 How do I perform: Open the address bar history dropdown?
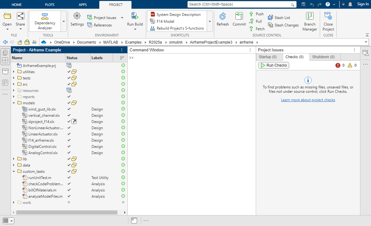[366, 42]
